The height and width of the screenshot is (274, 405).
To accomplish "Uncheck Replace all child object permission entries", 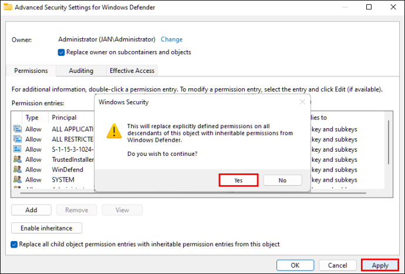I will coord(15,244).
